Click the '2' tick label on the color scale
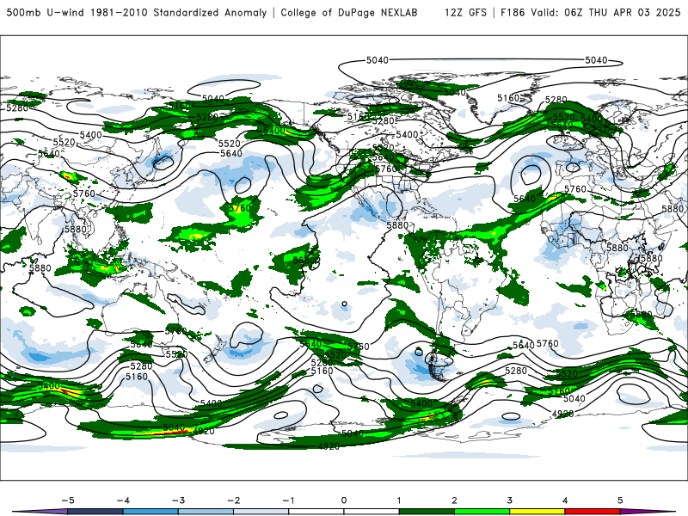Image resolution: width=688 pixels, height=516 pixels. tap(455, 501)
